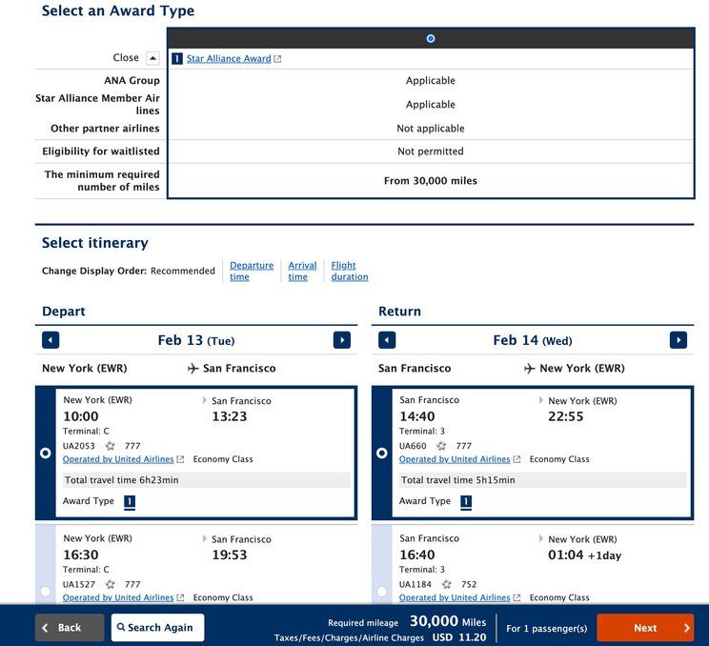Go to previous departure date arrow
The height and width of the screenshot is (646, 709).
[x=51, y=340]
